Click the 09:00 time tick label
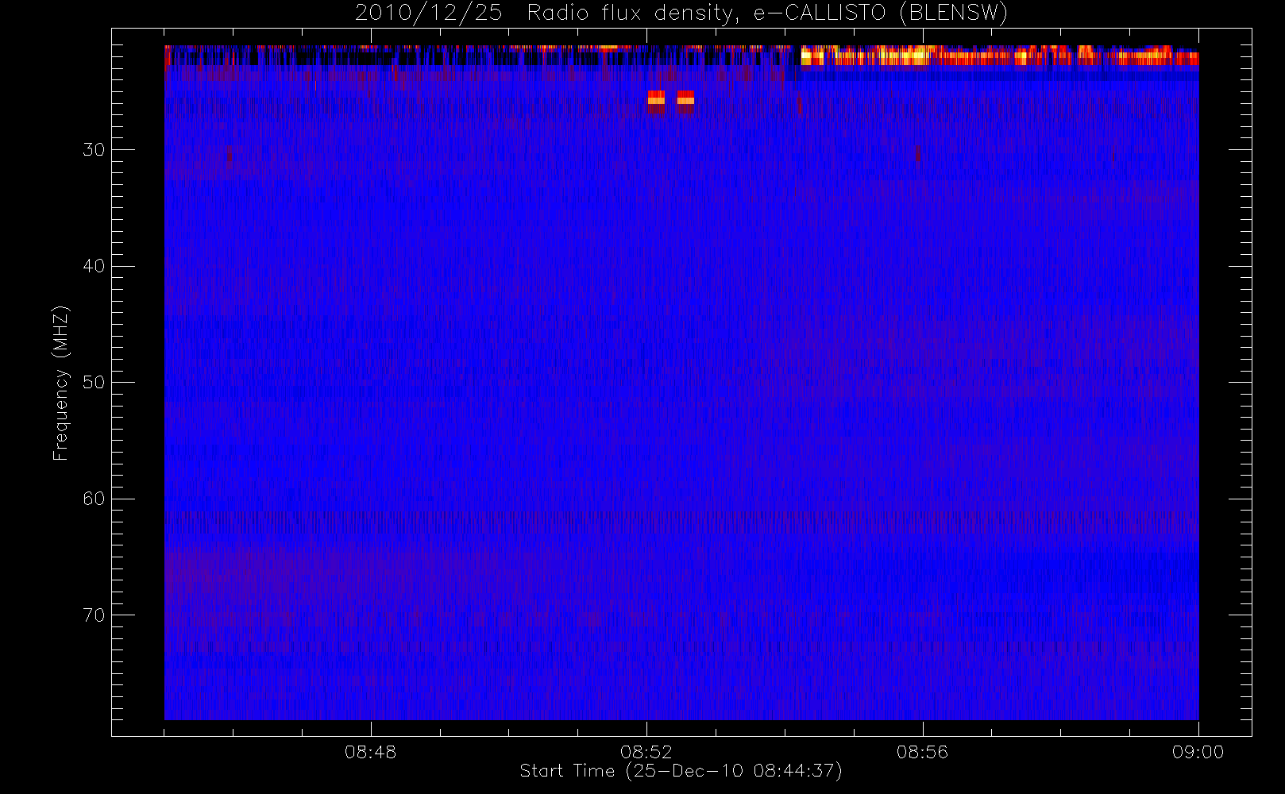The height and width of the screenshot is (794, 1285). click(1198, 752)
